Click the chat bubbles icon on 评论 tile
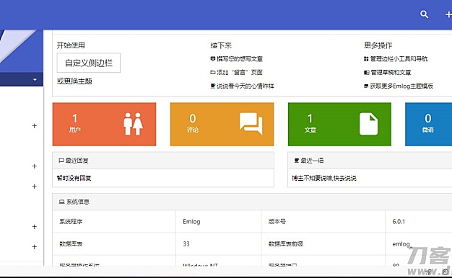Screen dimensions: 452x278 [x=251, y=123]
